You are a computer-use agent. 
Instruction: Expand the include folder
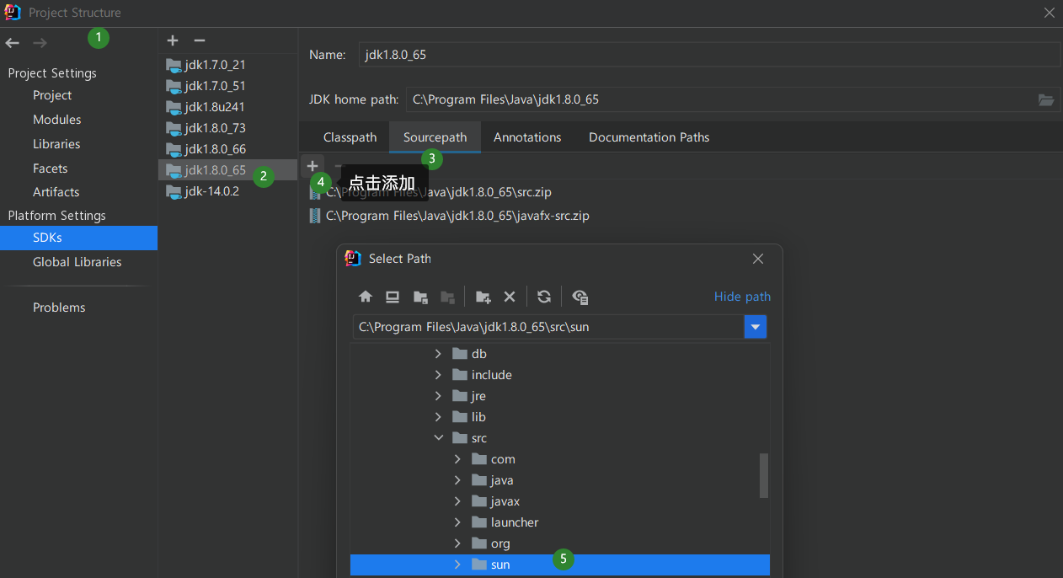tap(438, 375)
